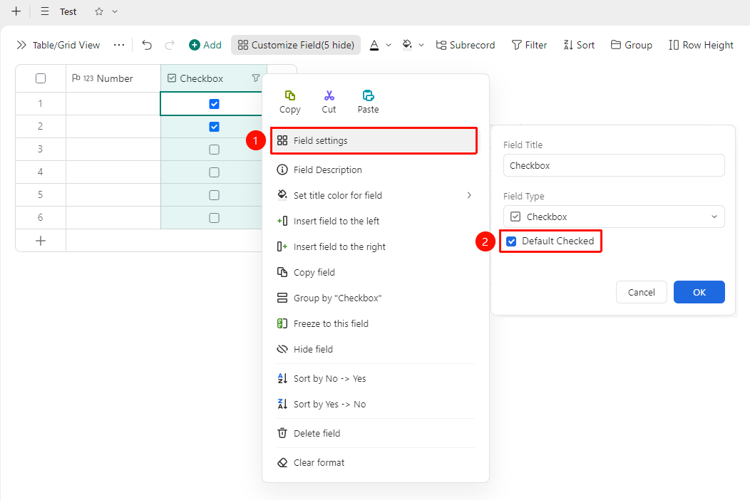Select Delete field menu entry
This screenshot has width=750, height=500.
click(376, 433)
